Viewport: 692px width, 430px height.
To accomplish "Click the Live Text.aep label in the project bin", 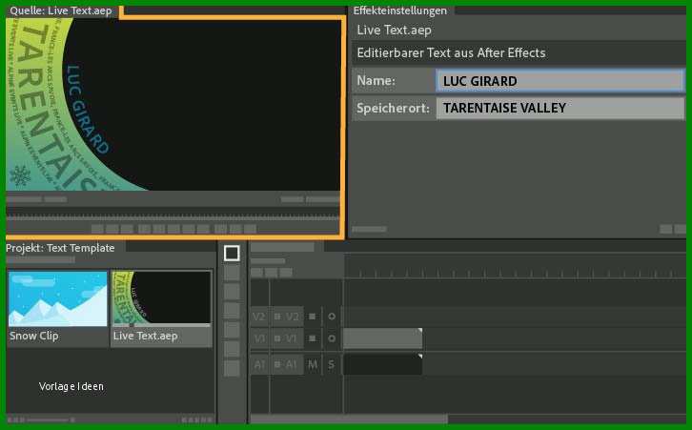I will pos(145,336).
